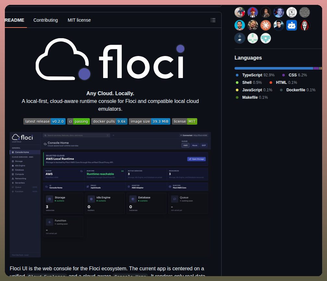Open the Makefile 0.1% language link
The image size is (327, 281).
[x=252, y=97]
